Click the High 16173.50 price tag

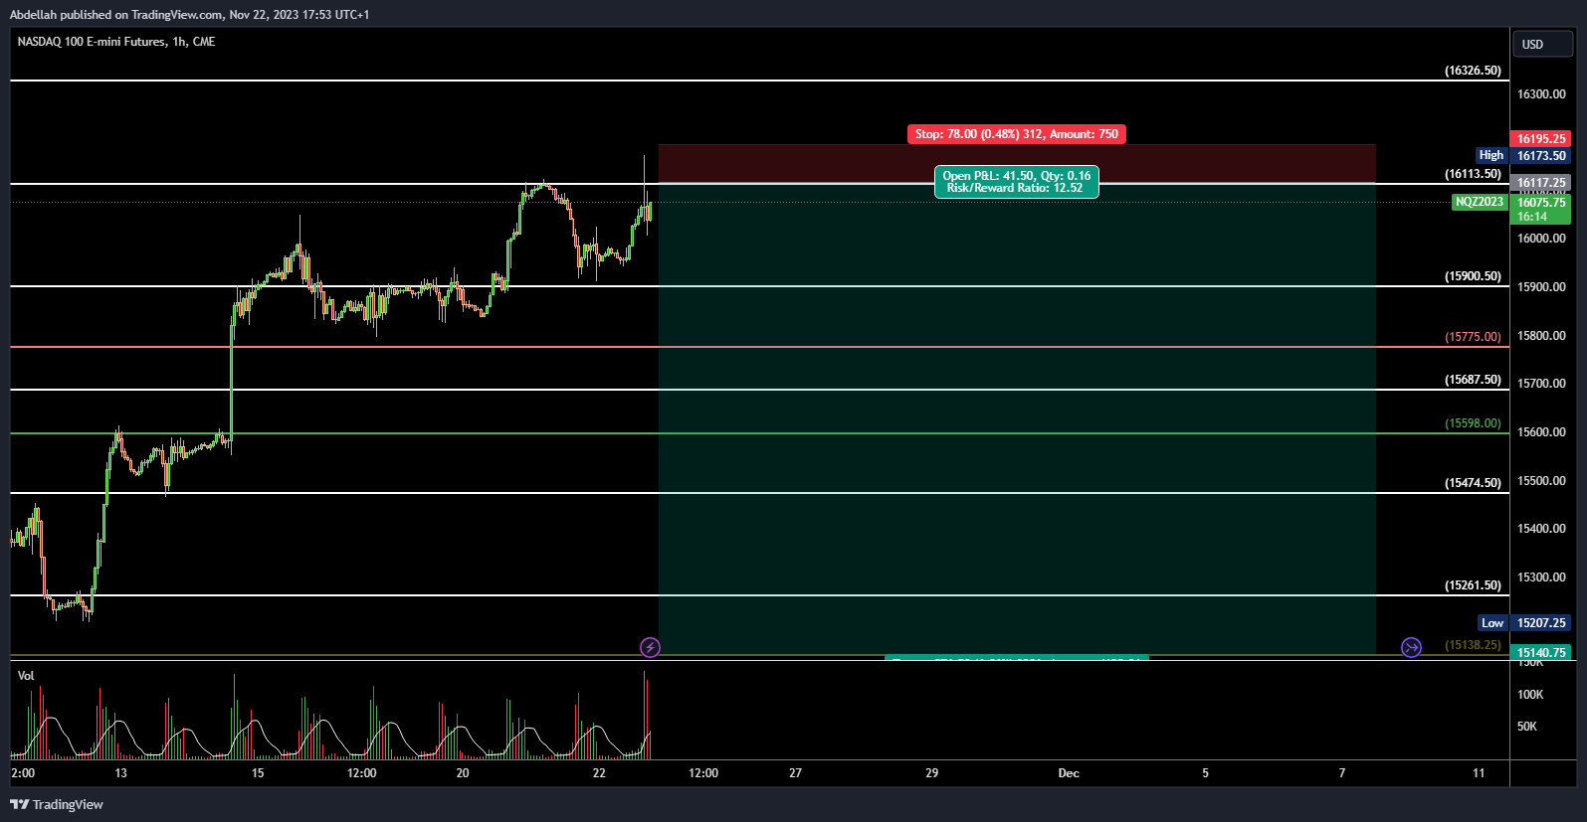pyautogui.click(x=1523, y=155)
